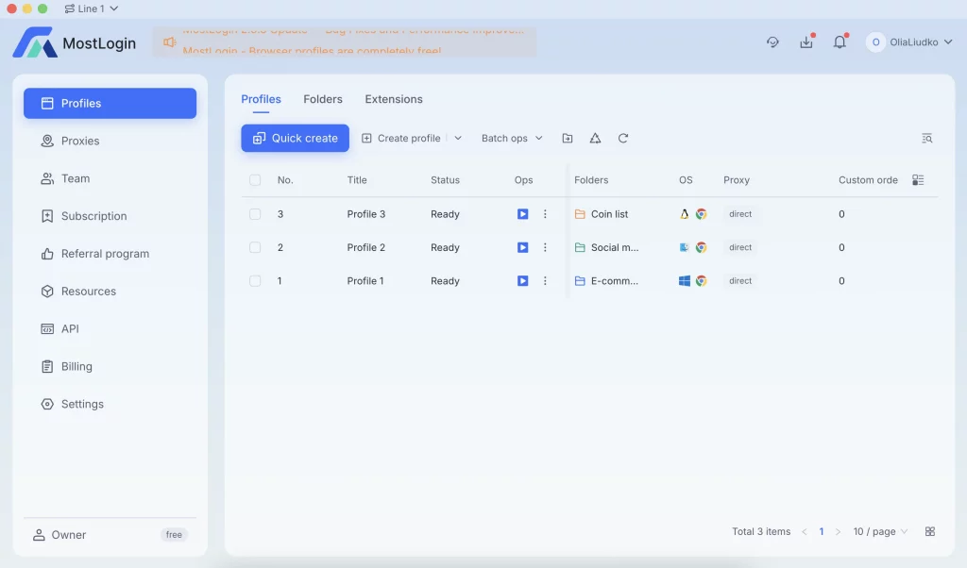Viewport: 967px width, 568px height.
Task: Click the Profile 3 title
Action: (x=365, y=214)
